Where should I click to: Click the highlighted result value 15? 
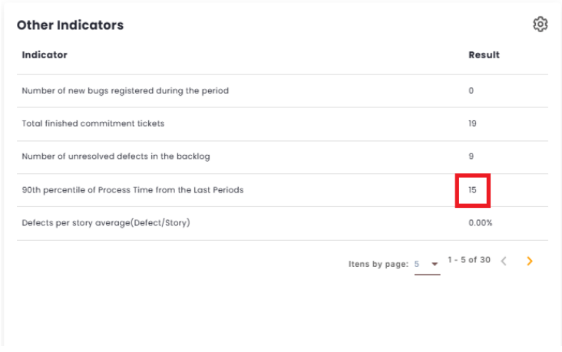point(473,189)
